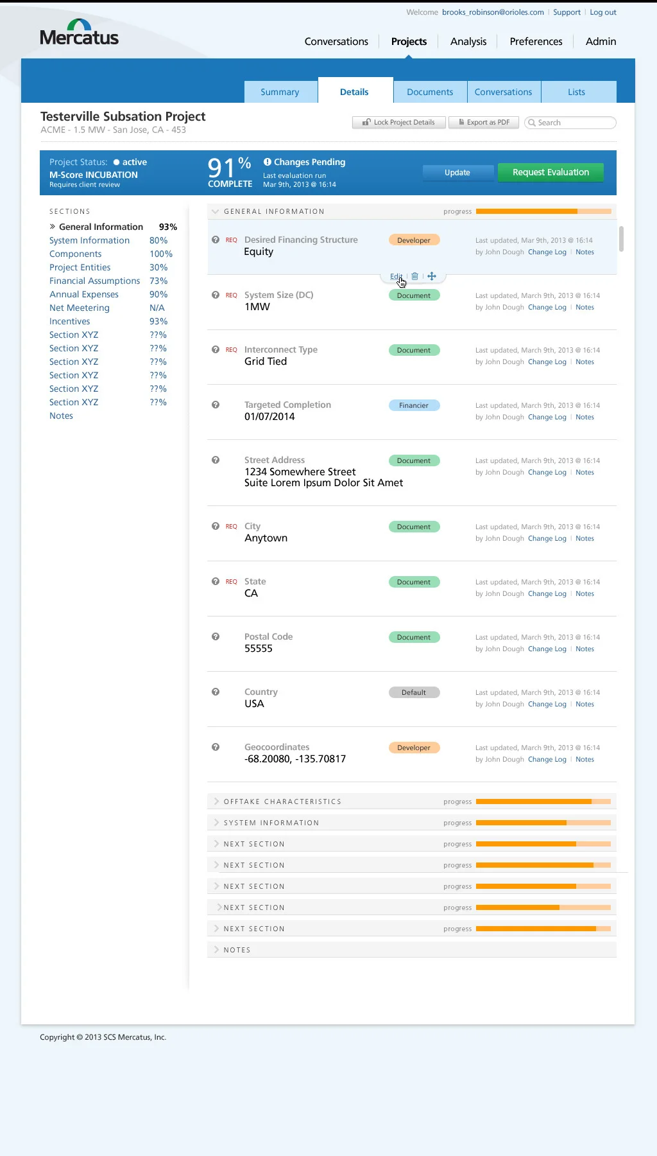Image resolution: width=657 pixels, height=1156 pixels.
Task: Select General Information in sections sidebar
Action: [x=101, y=227]
